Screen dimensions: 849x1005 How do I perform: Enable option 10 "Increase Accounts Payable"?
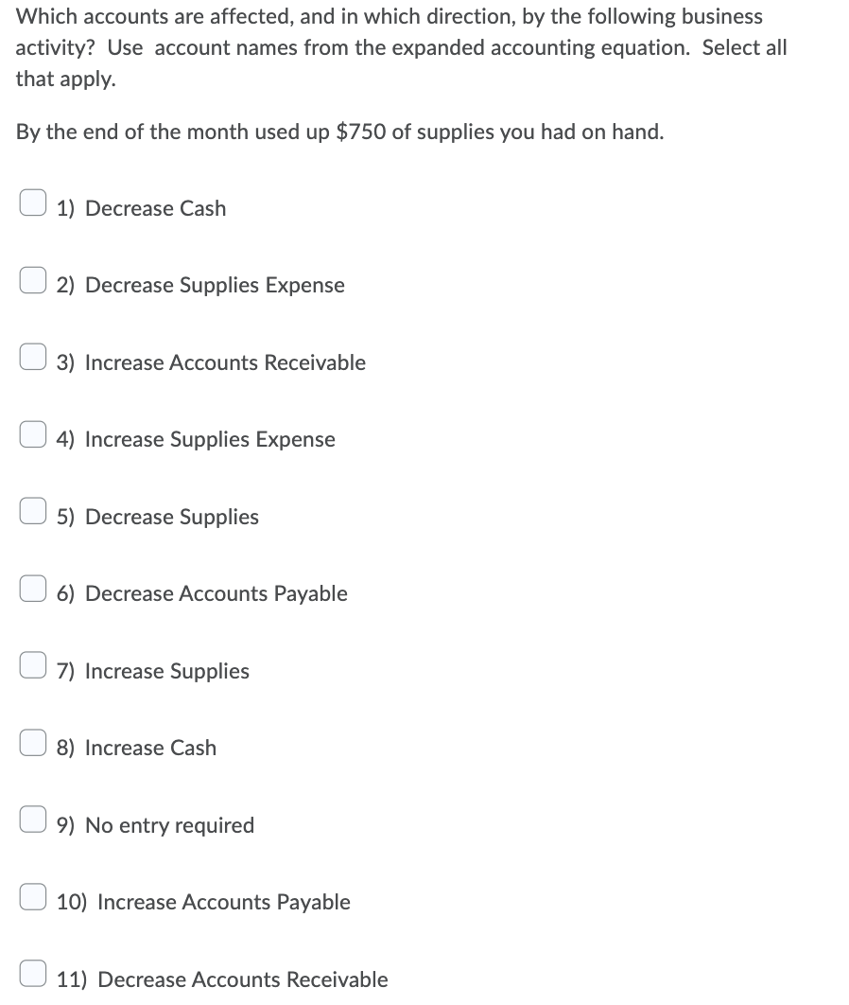[33, 896]
